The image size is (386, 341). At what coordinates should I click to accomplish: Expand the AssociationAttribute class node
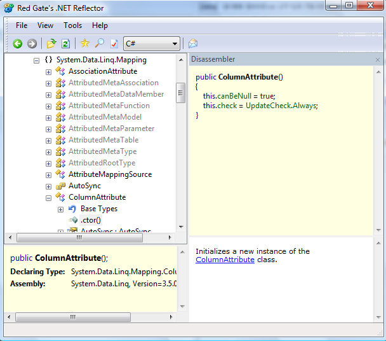tap(48, 72)
